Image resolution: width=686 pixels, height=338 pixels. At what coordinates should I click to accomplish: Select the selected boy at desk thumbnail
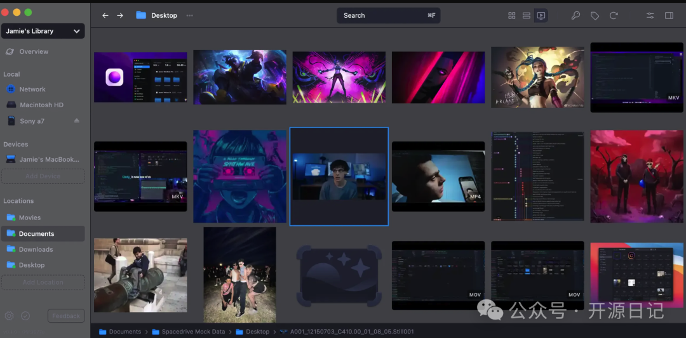tap(339, 176)
